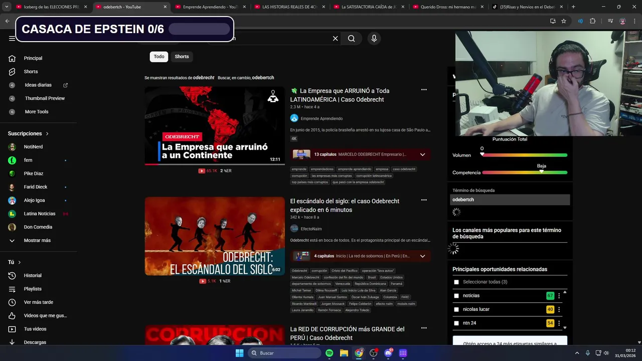Check the 'ntn 24' opportunity checkbox
Image resolution: width=642 pixels, height=361 pixels.
[x=456, y=323]
